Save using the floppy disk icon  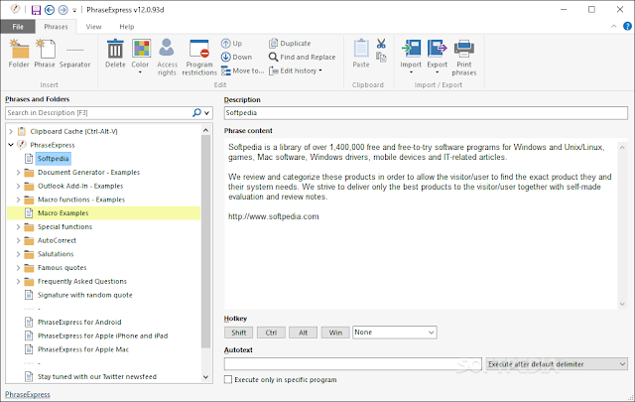[36, 10]
